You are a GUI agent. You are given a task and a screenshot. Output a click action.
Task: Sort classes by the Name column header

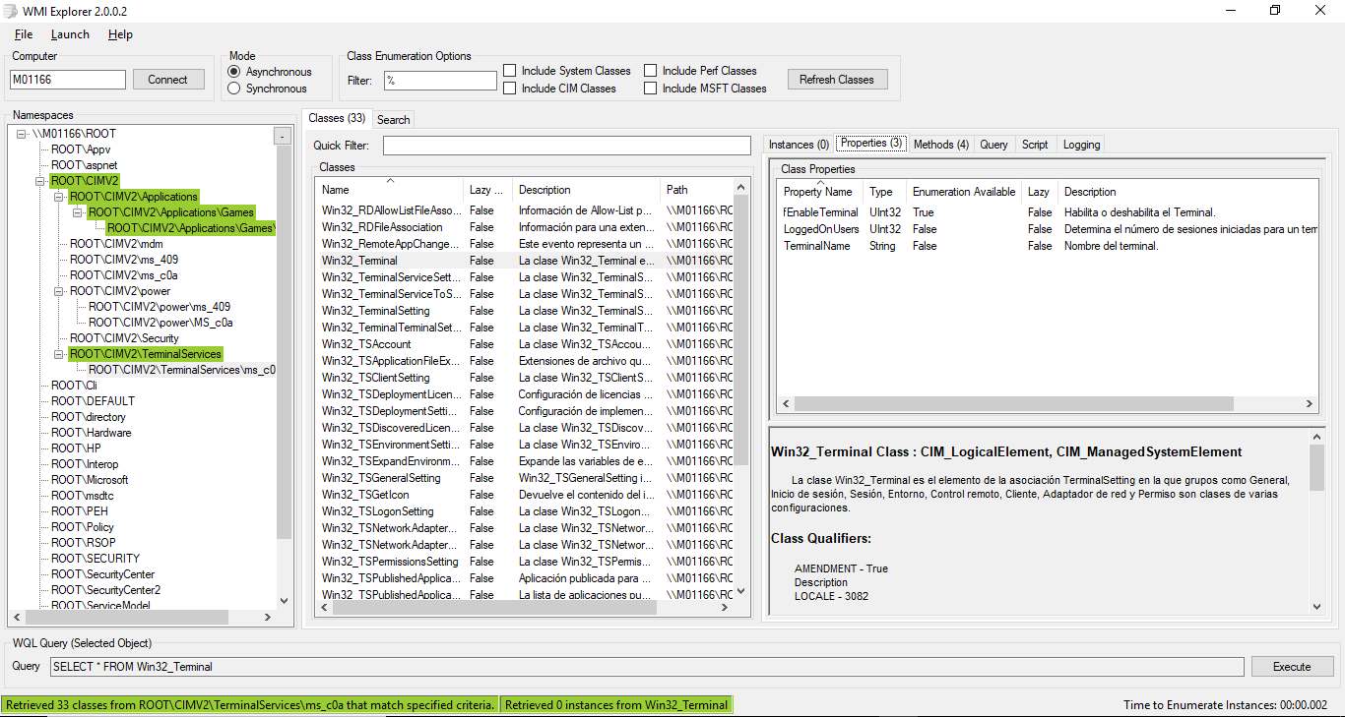pyautogui.click(x=390, y=190)
